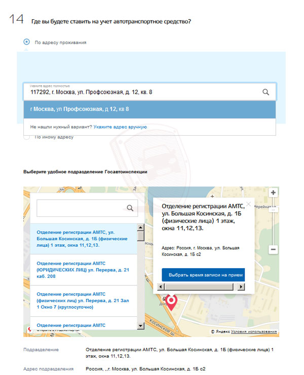Open "Укажите адрес вручную" link
This screenshot has width=304, height=375.
120,127
